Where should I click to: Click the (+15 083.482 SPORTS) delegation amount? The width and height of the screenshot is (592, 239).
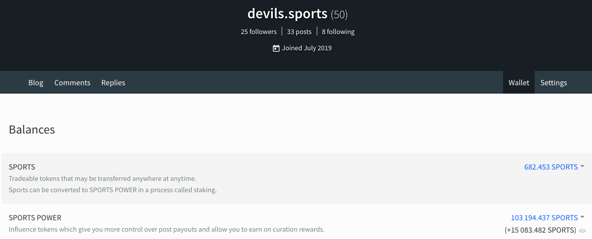pyautogui.click(x=540, y=230)
